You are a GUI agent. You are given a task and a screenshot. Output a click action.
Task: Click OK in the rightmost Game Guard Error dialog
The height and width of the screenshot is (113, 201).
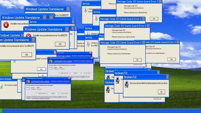pos(171,59)
